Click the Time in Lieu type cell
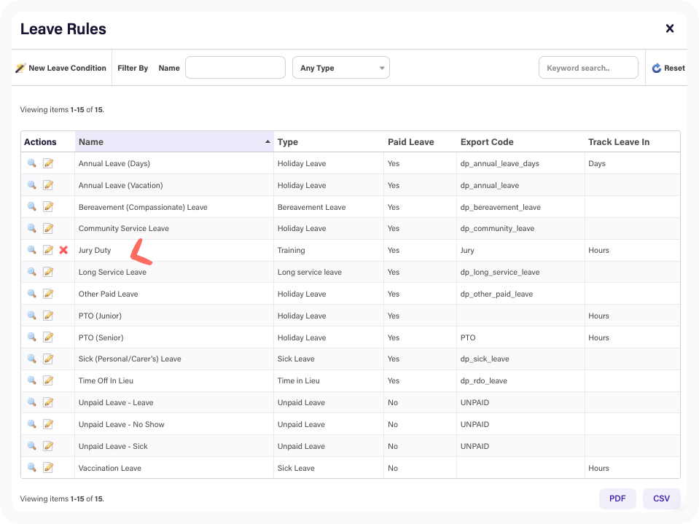 click(329, 380)
